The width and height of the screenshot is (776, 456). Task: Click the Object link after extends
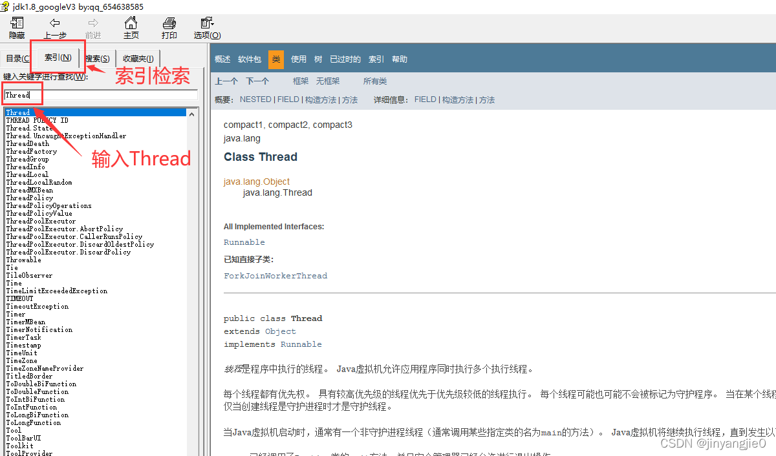click(x=281, y=331)
